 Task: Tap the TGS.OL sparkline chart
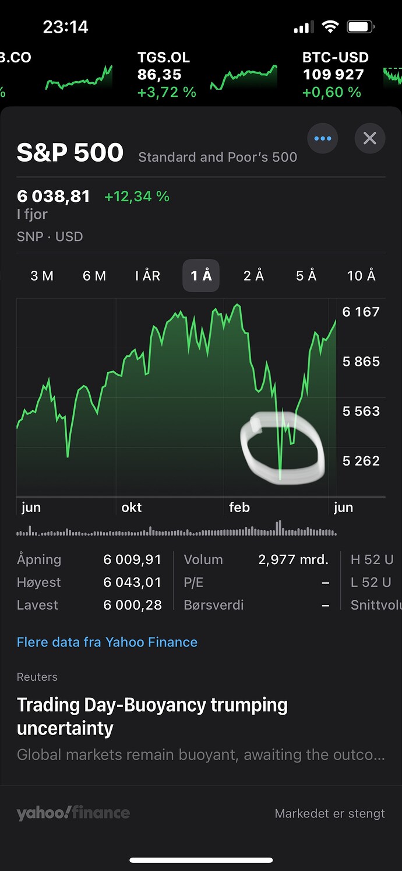(x=244, y=78)
